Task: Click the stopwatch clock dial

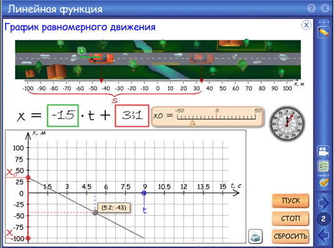Action: 287,124
